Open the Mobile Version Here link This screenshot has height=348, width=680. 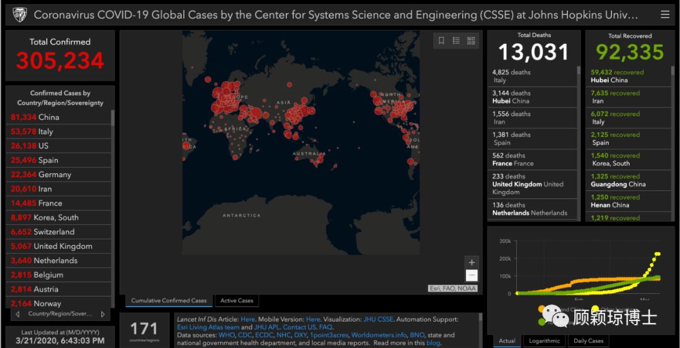click(313, 320)
